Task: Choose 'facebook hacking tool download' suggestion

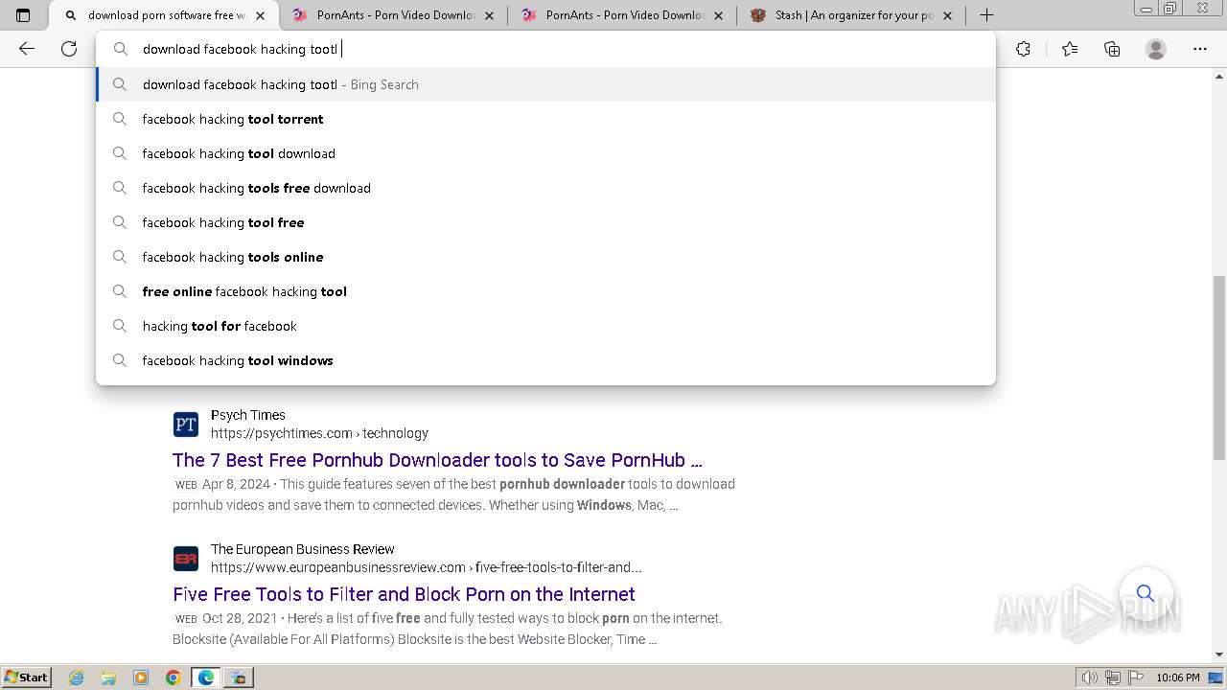Action: tap(546, 153)
